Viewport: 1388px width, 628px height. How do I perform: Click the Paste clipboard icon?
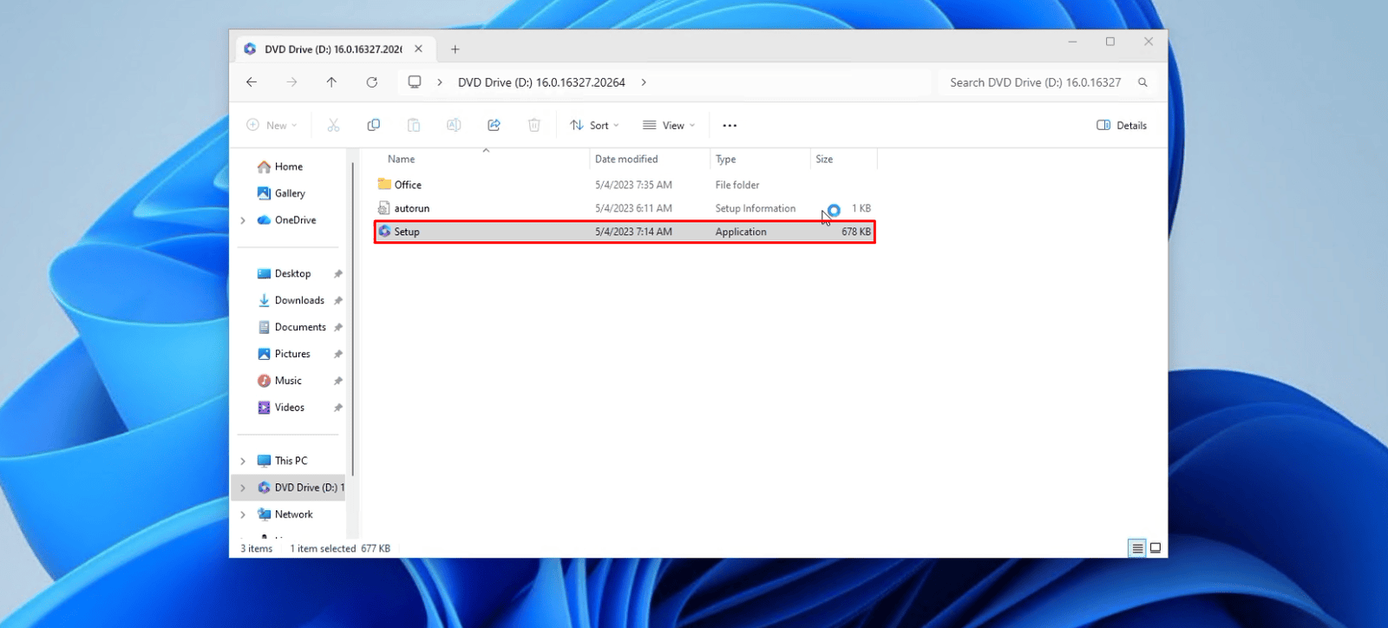click(414, 126)
